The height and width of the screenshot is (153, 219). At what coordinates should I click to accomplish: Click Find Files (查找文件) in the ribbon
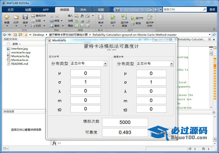tap(39, 16)
